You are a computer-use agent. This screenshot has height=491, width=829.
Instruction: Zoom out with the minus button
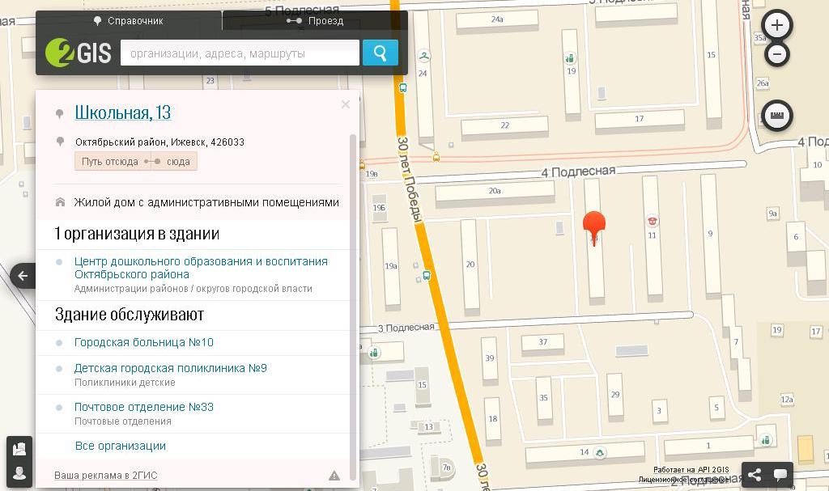tap(776, 54)
